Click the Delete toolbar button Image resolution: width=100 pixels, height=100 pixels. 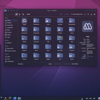(x=66, y=14)
